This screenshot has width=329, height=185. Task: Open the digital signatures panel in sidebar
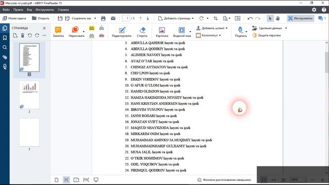[x=5, y=67]
